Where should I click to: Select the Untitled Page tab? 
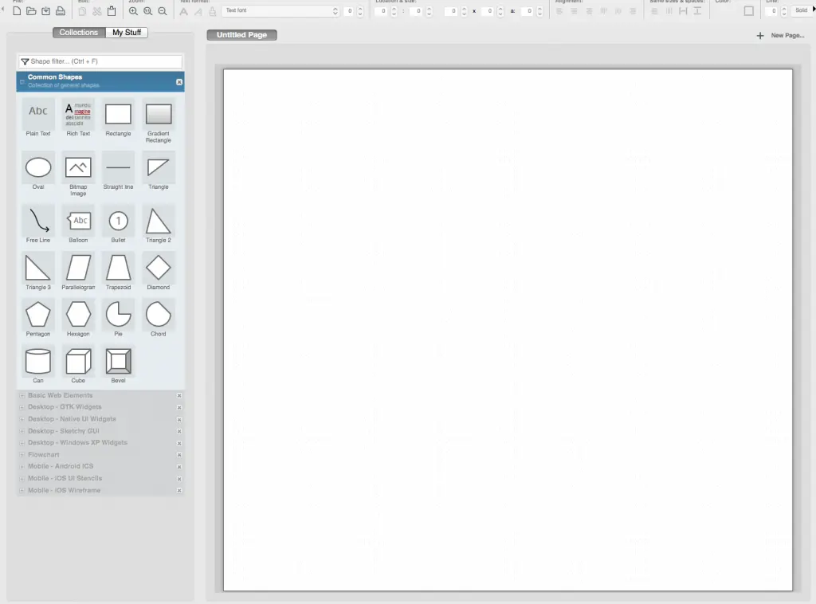[x=241, y=35]
